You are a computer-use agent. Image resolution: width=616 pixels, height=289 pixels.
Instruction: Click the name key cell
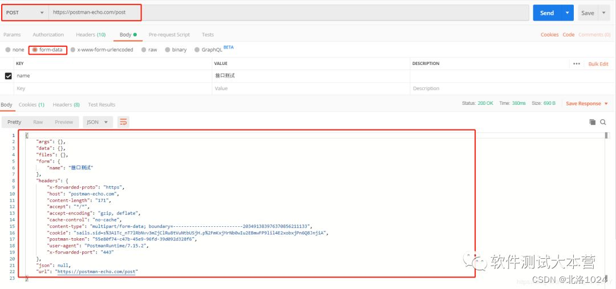click(x=113, y=76)
